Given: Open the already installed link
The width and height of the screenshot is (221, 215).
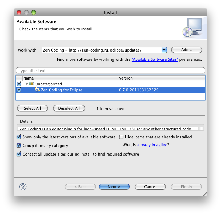Looking at the screenshot, I should click(152, 145).
